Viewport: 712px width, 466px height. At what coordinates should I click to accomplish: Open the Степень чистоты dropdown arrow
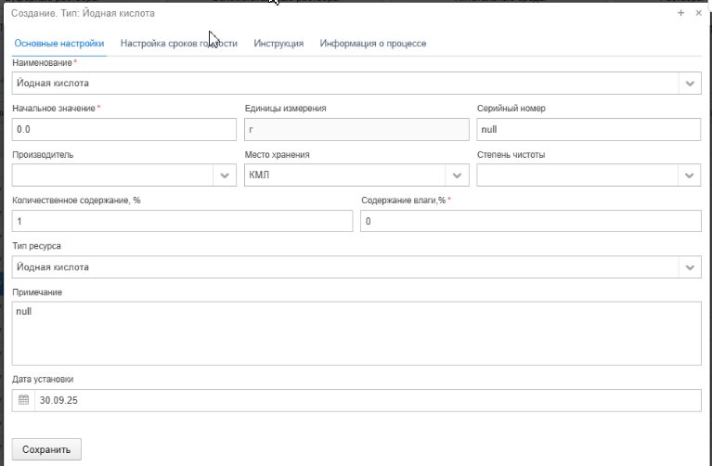689,175
